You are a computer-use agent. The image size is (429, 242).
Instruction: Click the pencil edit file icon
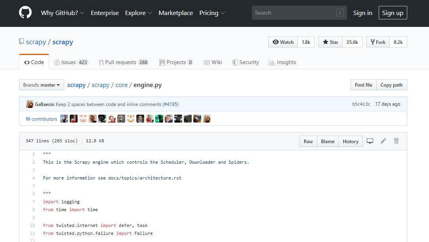tap(383, 141)
